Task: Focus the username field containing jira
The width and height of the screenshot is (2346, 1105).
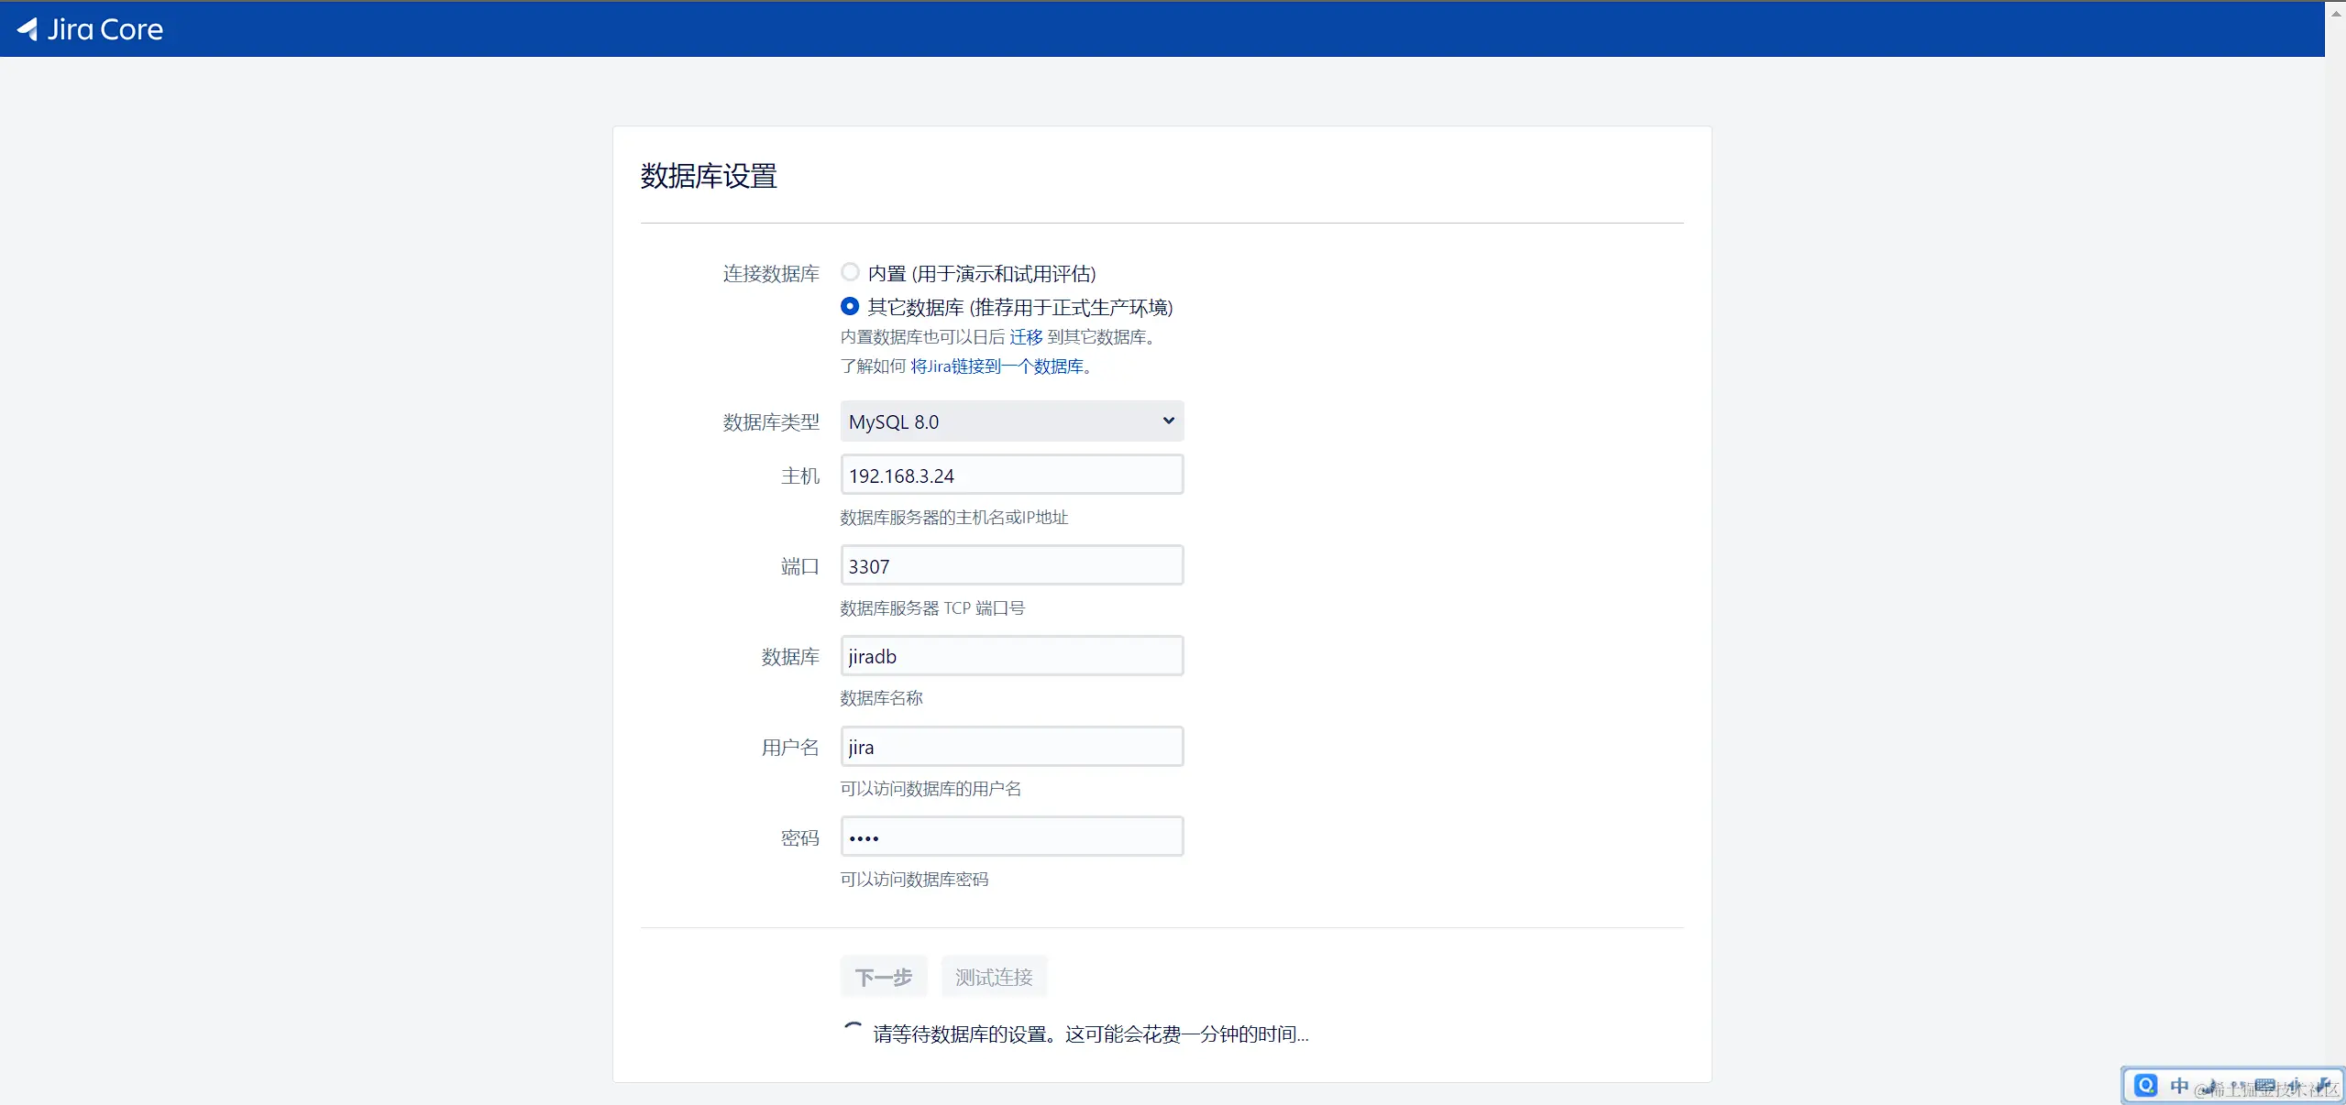Action: 1011,747
